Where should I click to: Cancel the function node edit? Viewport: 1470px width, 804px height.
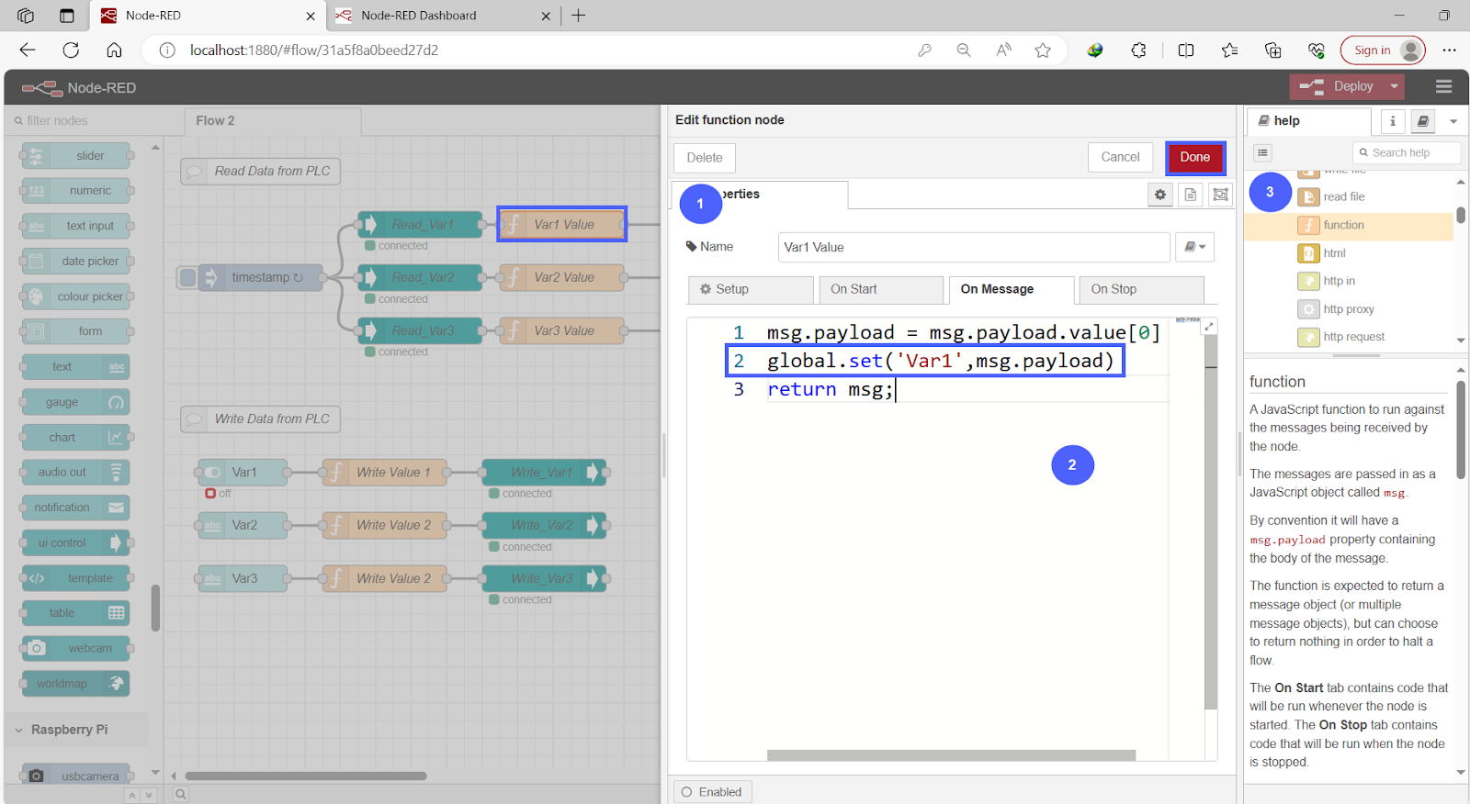(1120, 157)
